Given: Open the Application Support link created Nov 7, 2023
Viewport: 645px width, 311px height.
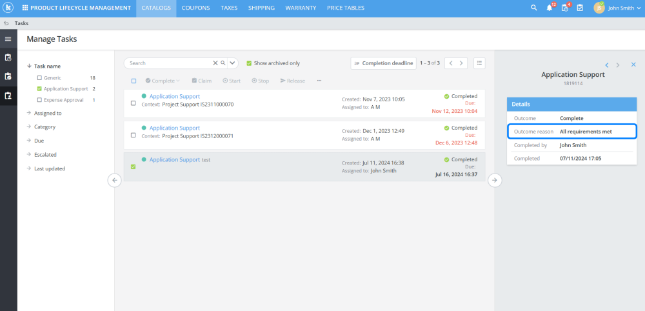Looking at the screenshot, I should coord(174,96).
